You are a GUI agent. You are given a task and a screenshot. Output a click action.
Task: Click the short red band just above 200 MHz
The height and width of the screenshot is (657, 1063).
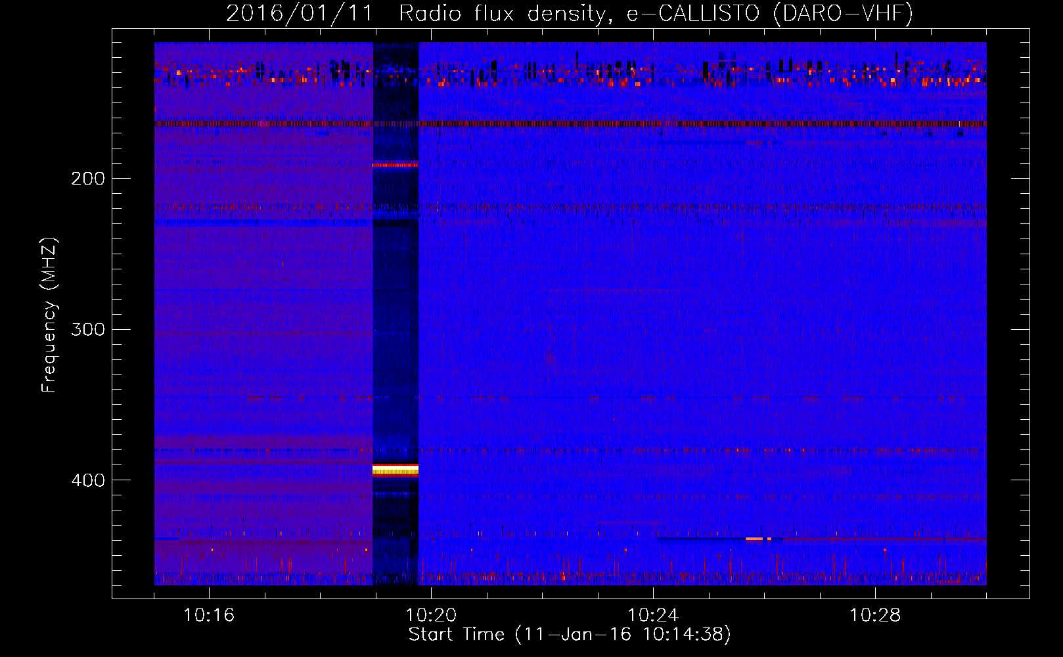tap(396, 165)
